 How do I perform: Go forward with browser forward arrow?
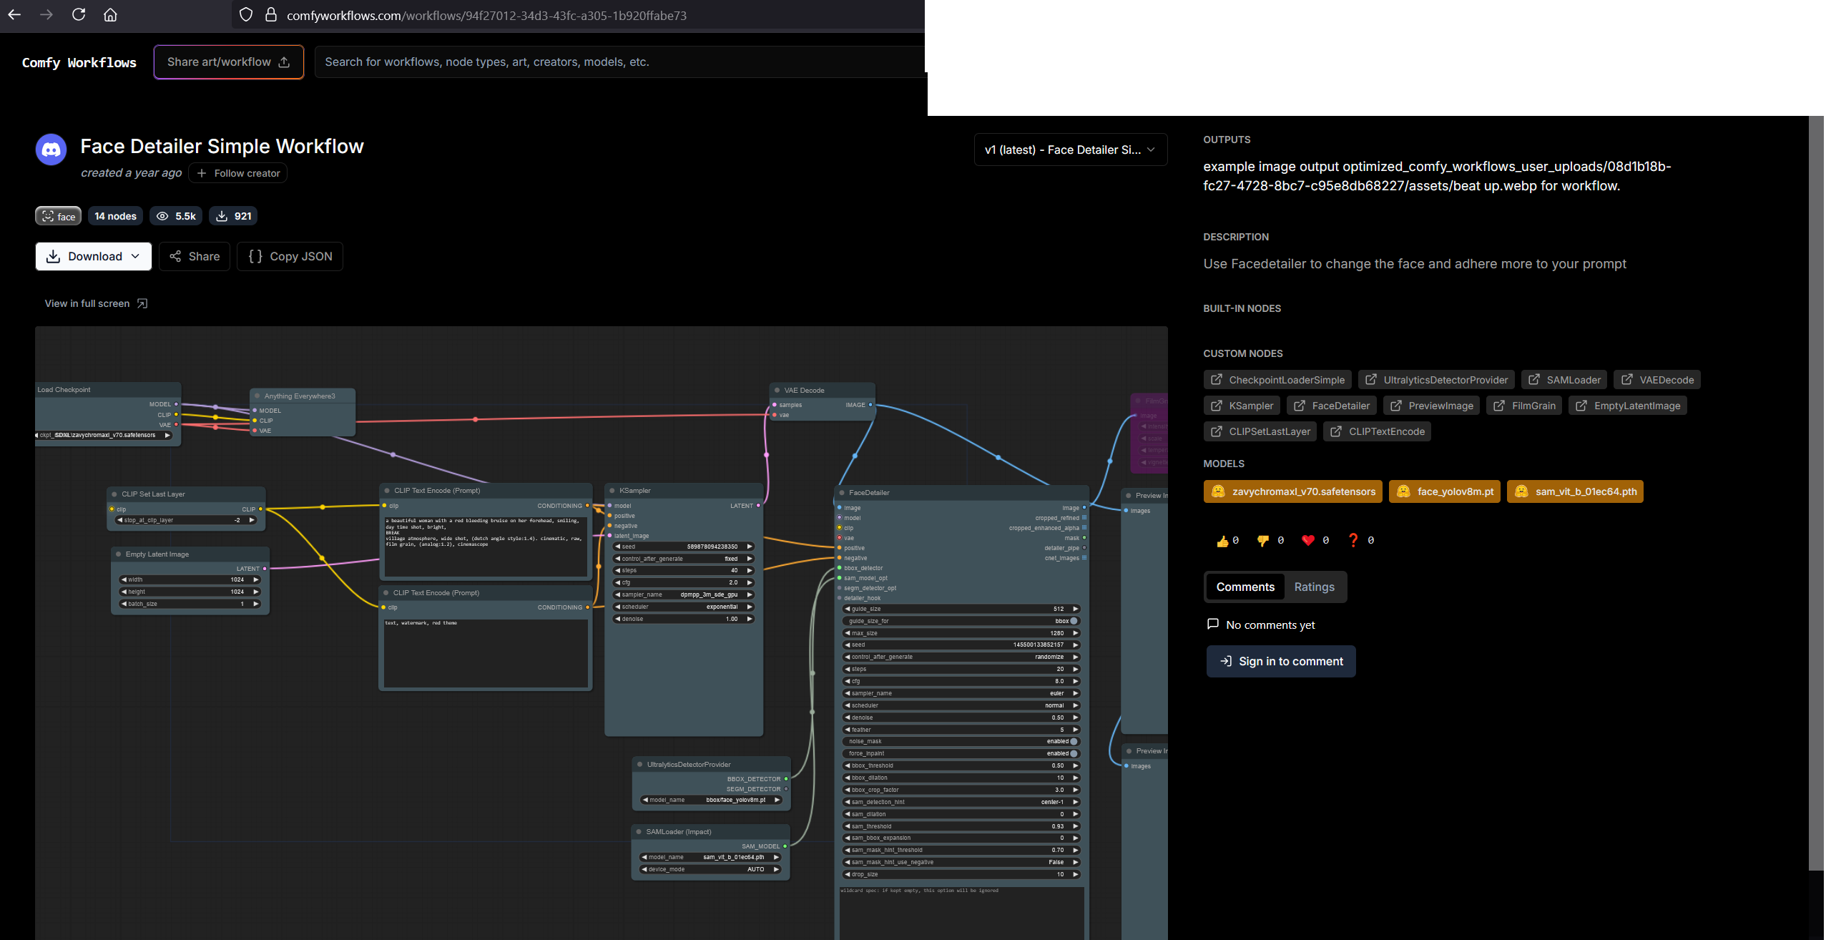point(46,14)
